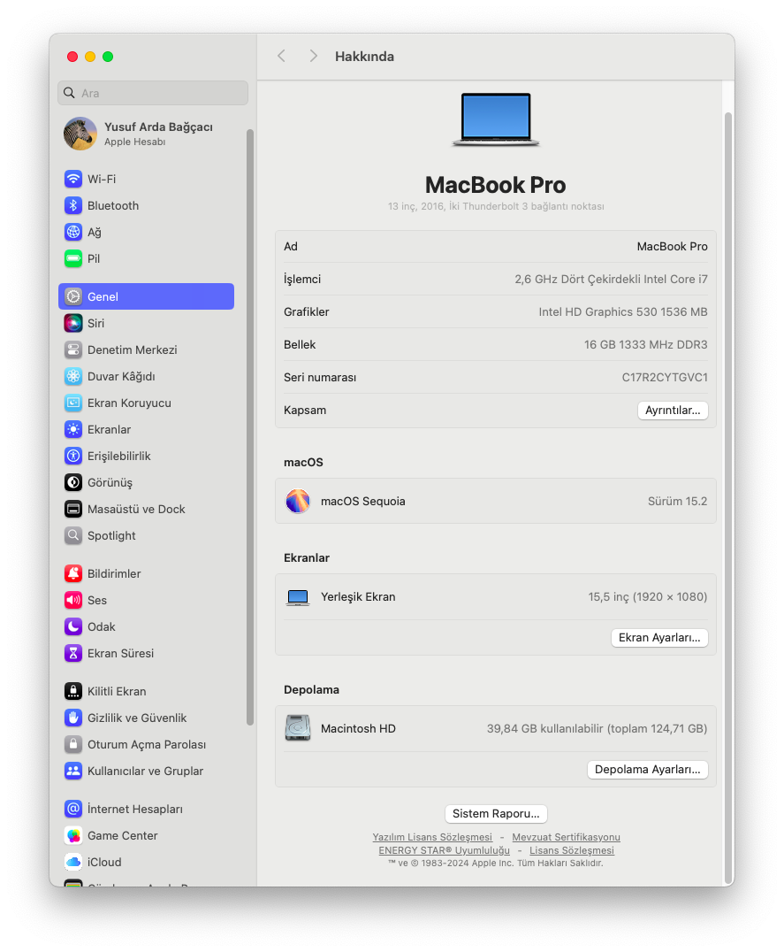
Task: Open Siri settings icon
Action: (73, 323)
